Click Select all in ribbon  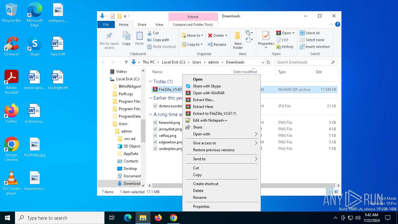click(310, 33)
